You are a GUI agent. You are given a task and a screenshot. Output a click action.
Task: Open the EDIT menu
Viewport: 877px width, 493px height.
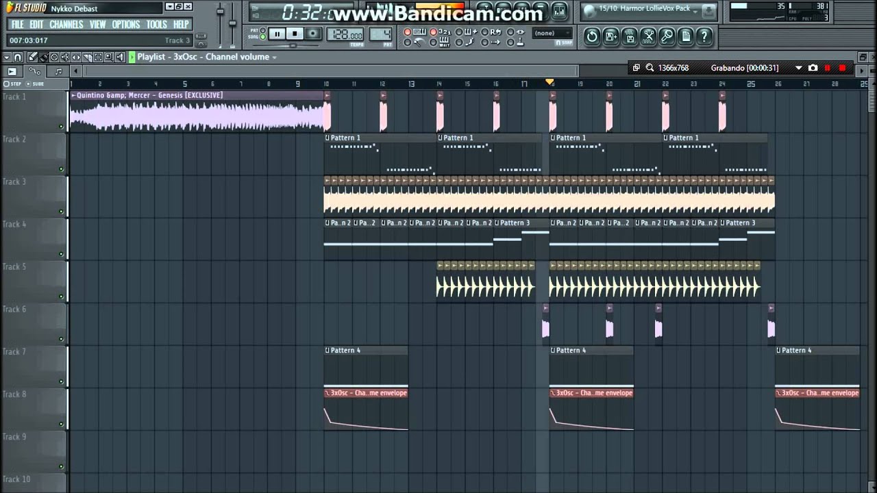[36, 24]
